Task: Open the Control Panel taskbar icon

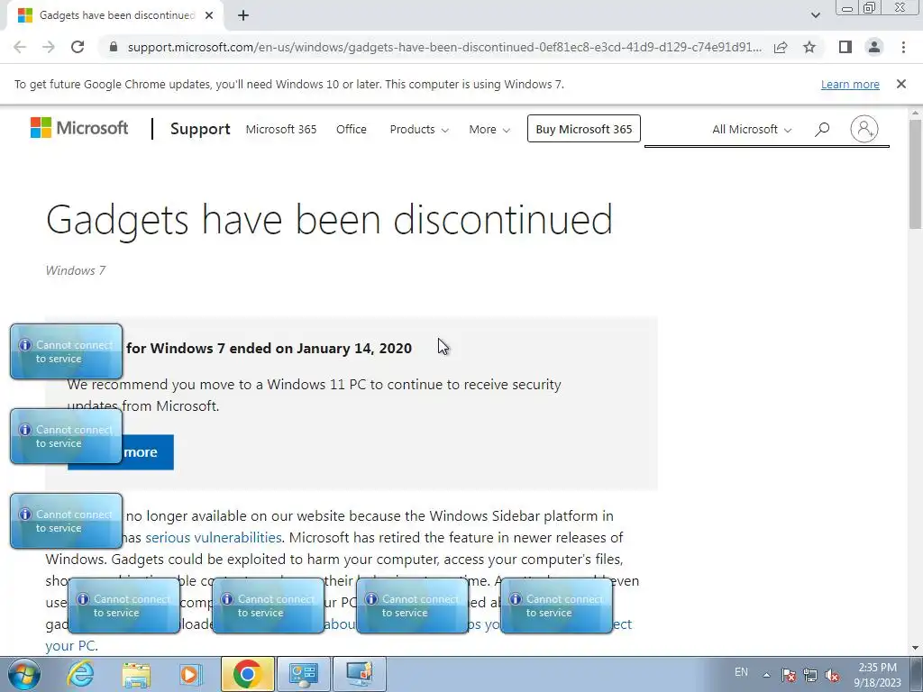Action: (303, 674)
